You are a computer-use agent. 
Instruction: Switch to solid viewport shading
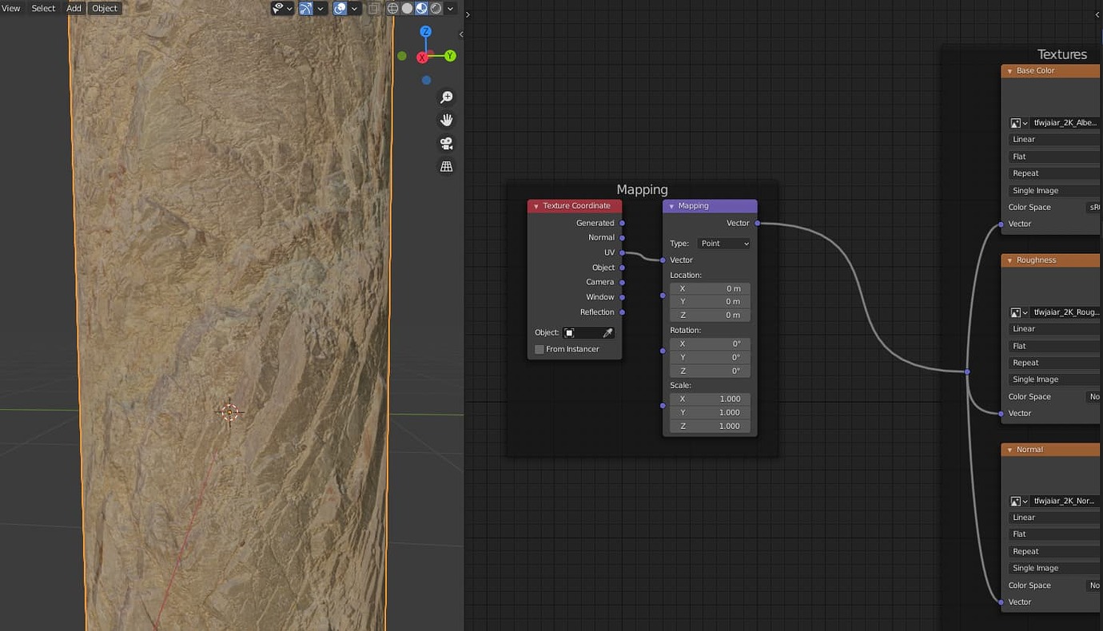point(407,8)
